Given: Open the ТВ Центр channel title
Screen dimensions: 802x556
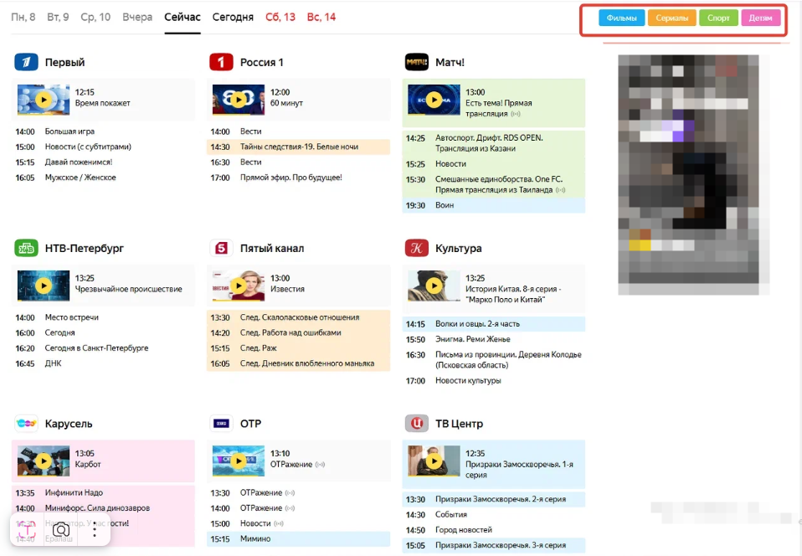Looking at the screenshot, I should point(459,424).
